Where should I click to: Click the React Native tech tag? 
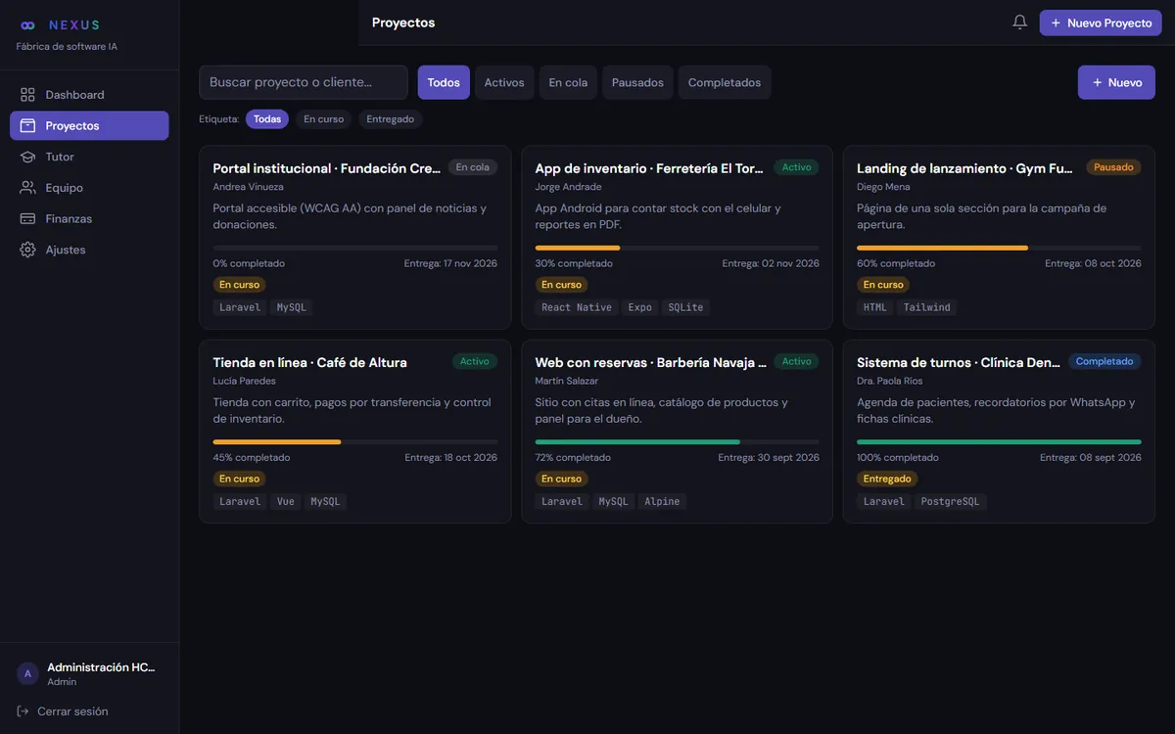click(577, 307)
